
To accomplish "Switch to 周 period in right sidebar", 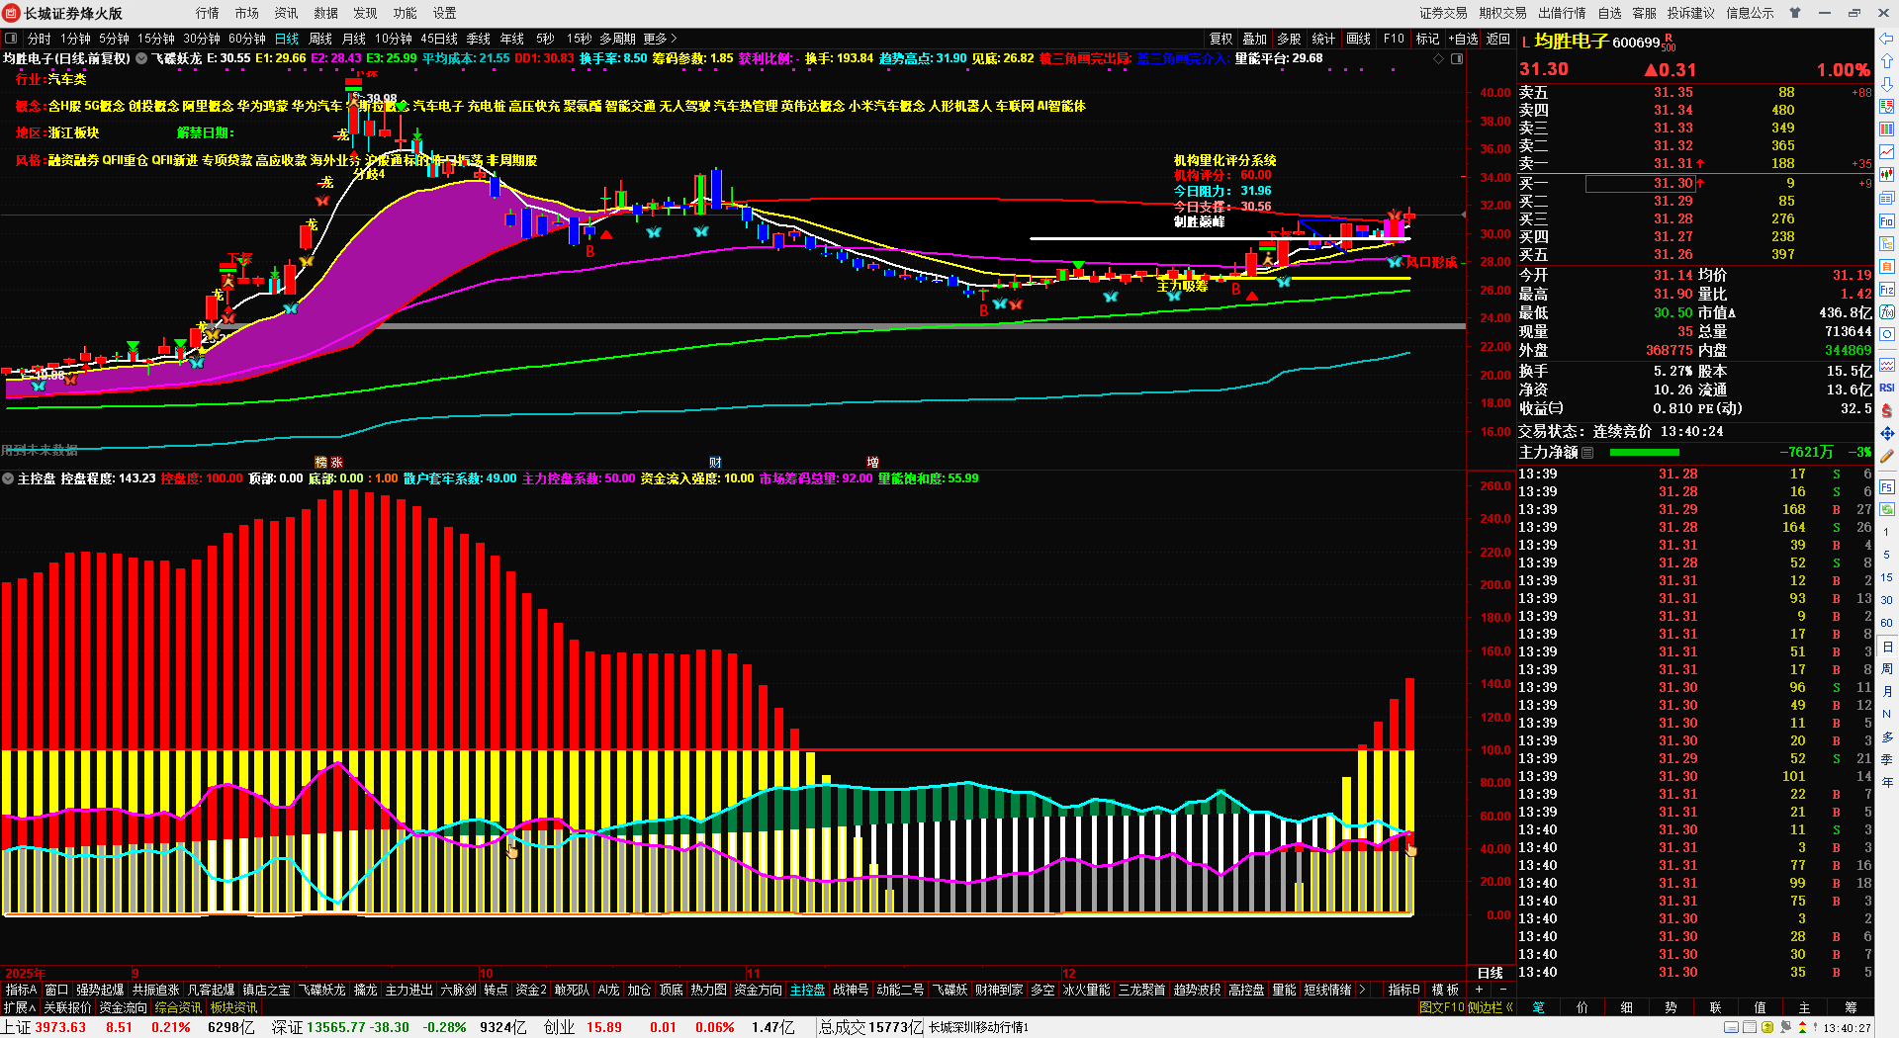I will (x=1887, y=669).
